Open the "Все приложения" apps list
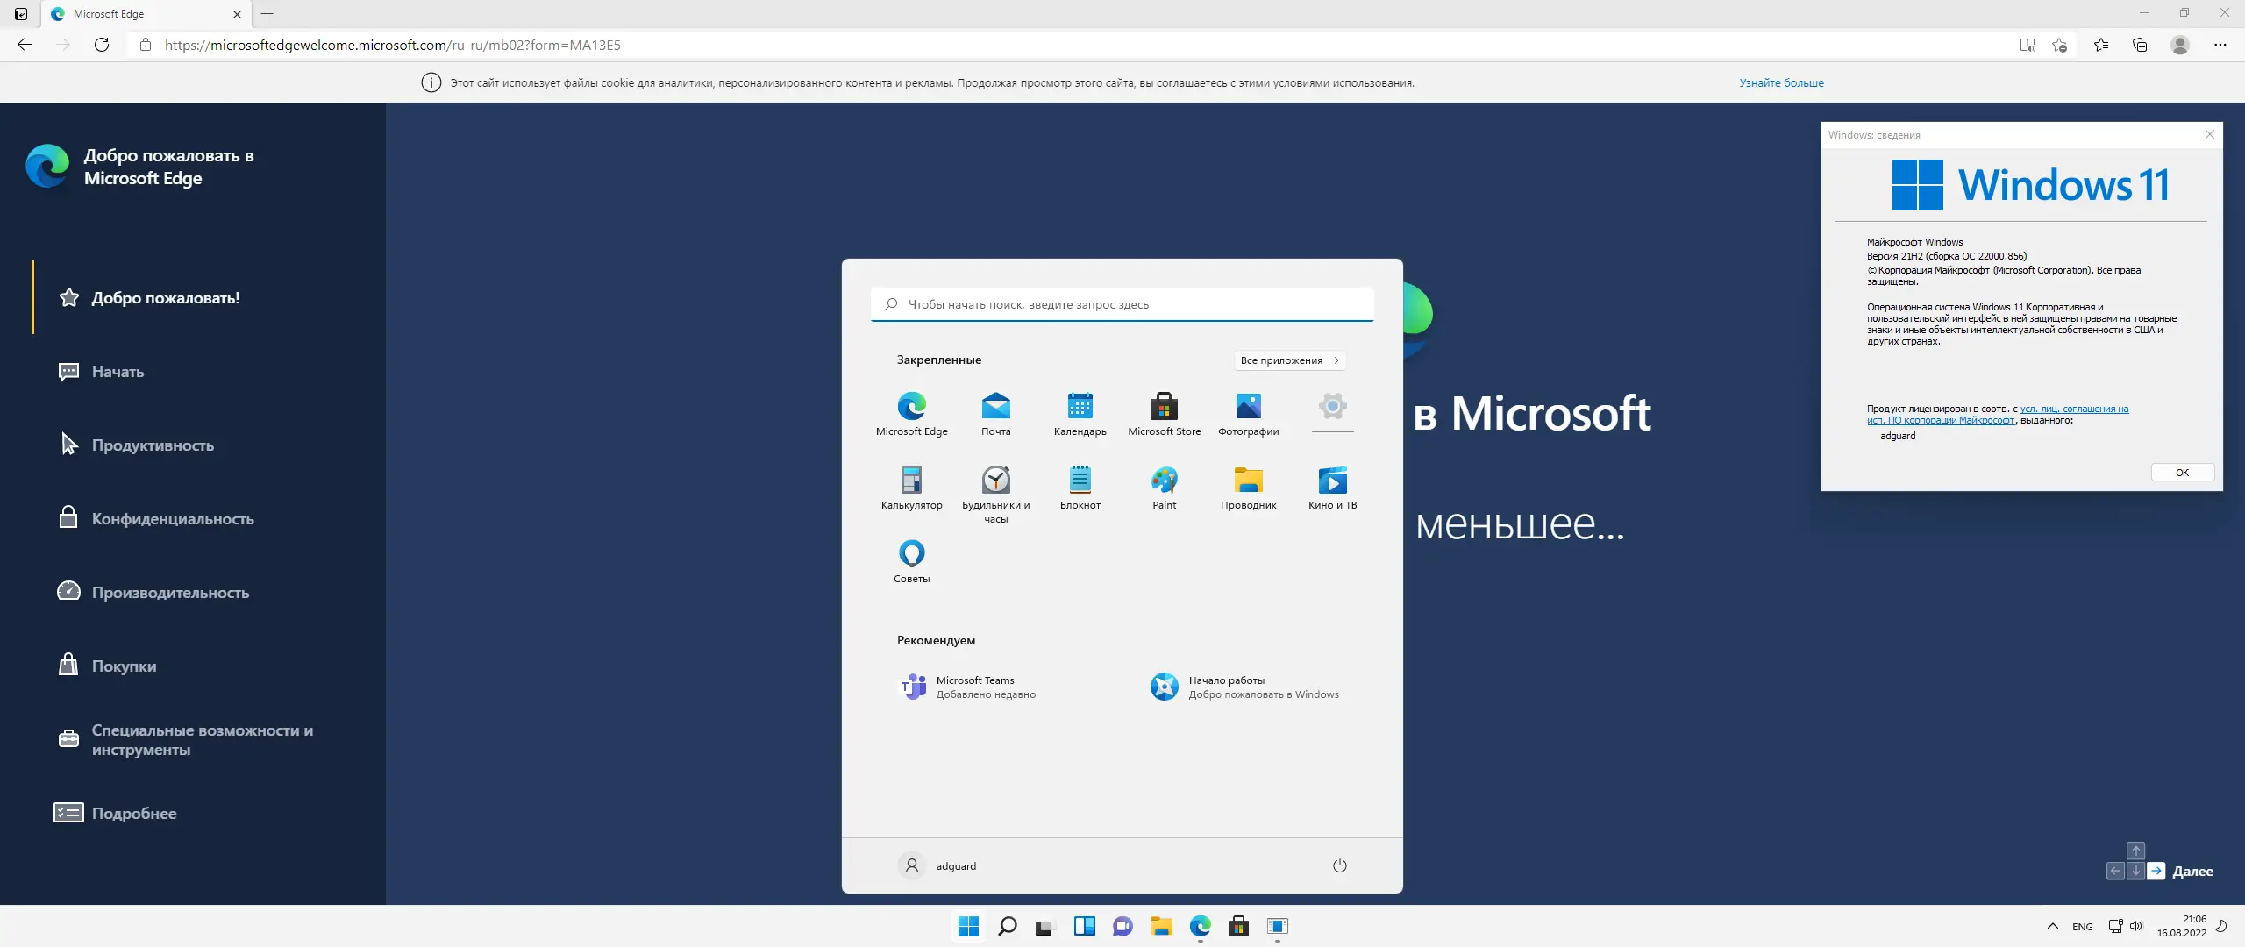2245x947 pixels. coord(1289,360)
